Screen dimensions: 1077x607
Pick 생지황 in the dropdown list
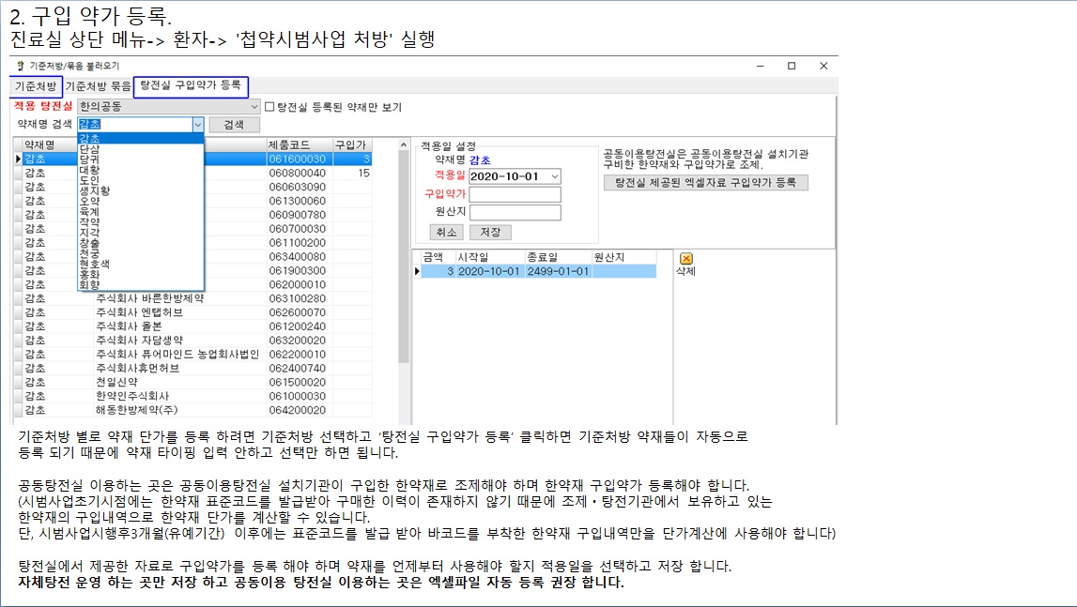pos(94,190)
